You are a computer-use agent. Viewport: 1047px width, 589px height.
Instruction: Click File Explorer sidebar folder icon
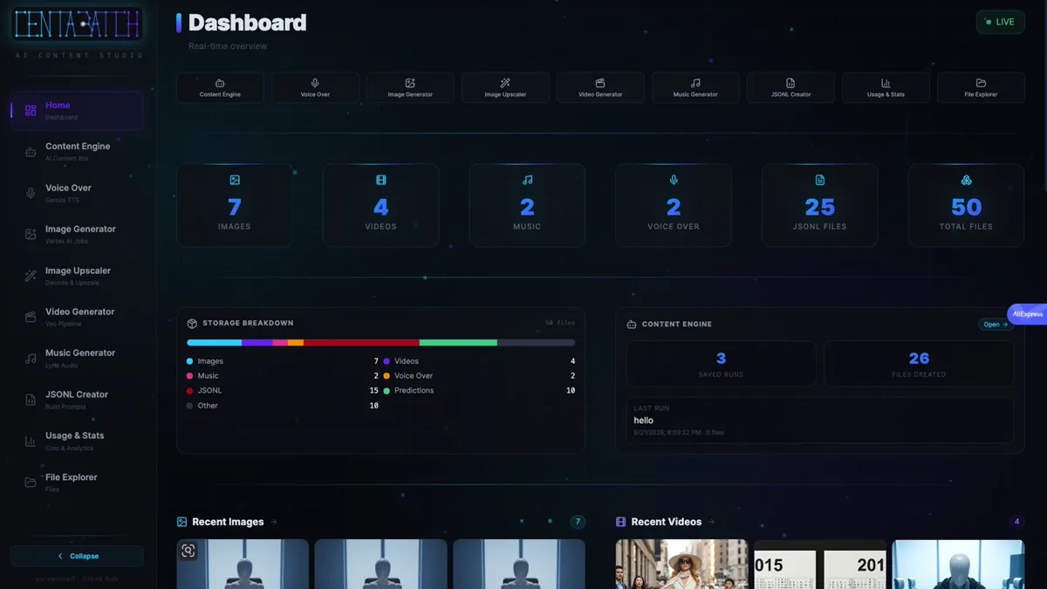click(x=31, y=483)
